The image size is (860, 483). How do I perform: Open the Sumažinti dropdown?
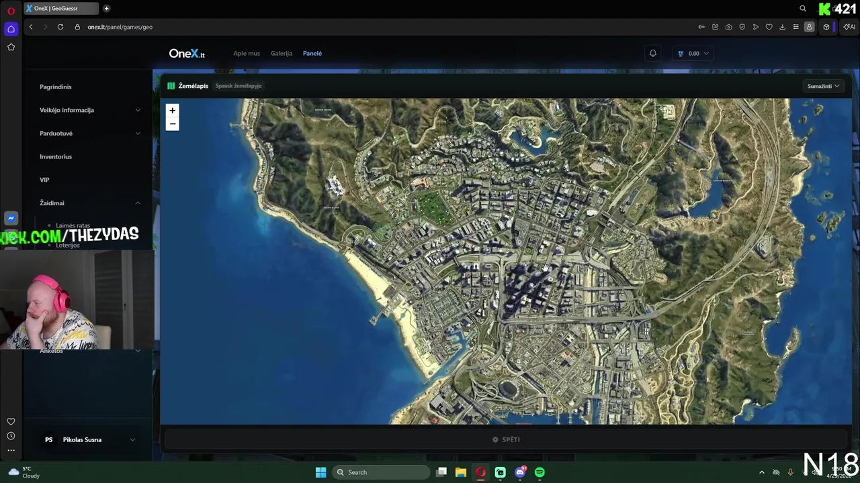[823, 86]
